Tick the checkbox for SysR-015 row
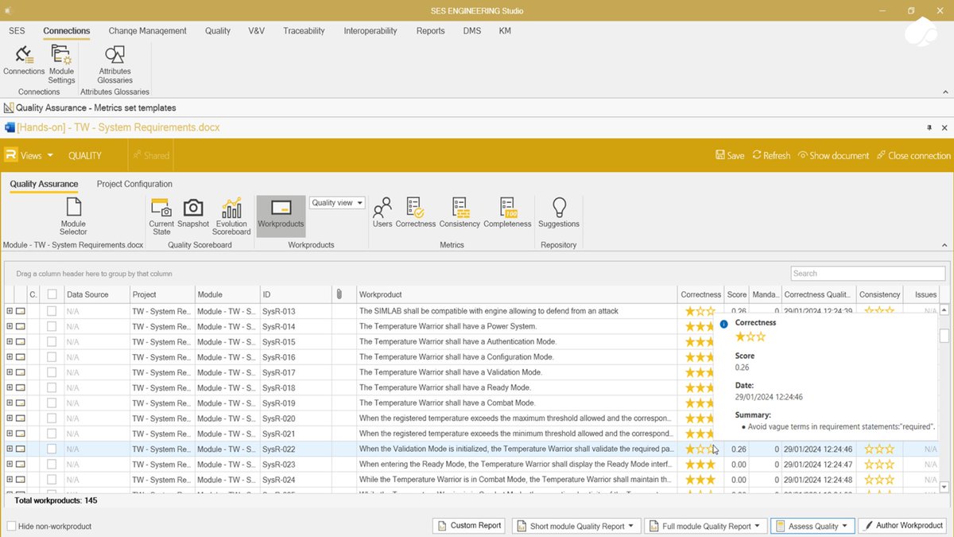Screen dimensions: 954x537 pos(52,341)
